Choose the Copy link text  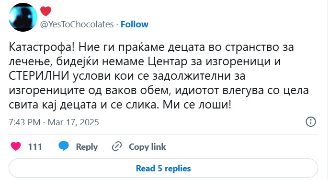coord(148,147)
